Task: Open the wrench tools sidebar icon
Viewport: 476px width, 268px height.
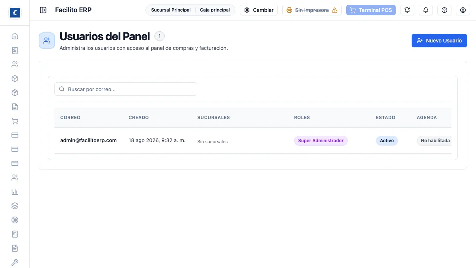Action: click(x=15, y=262)
